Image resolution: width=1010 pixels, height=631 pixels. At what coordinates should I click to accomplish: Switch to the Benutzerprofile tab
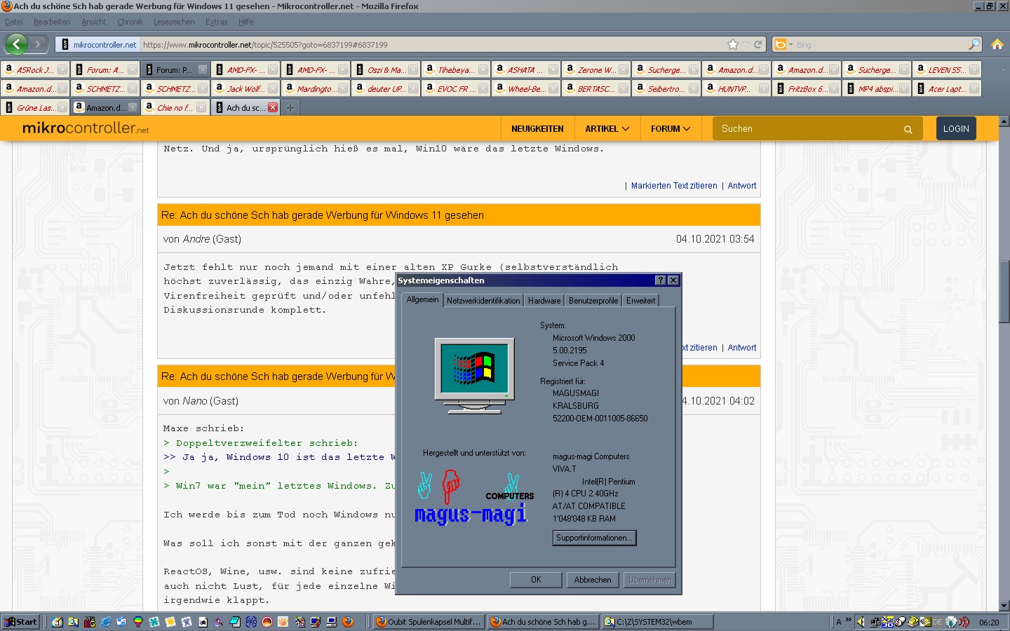593,301
